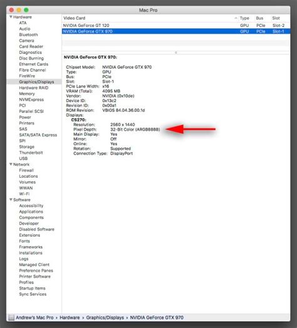Select NVMExpress in the sidebar
Viewport: 297px width, 328px height.
point(31,100)
